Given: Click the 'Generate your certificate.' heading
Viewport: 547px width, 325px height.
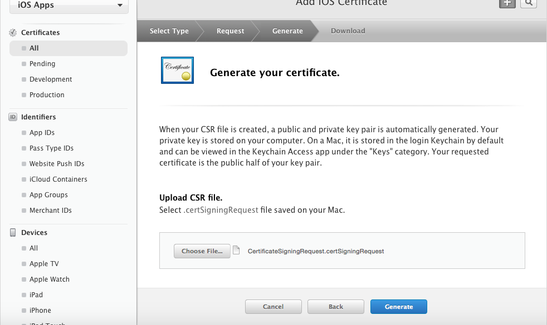Looking at the screenshot, I should 275,72.
